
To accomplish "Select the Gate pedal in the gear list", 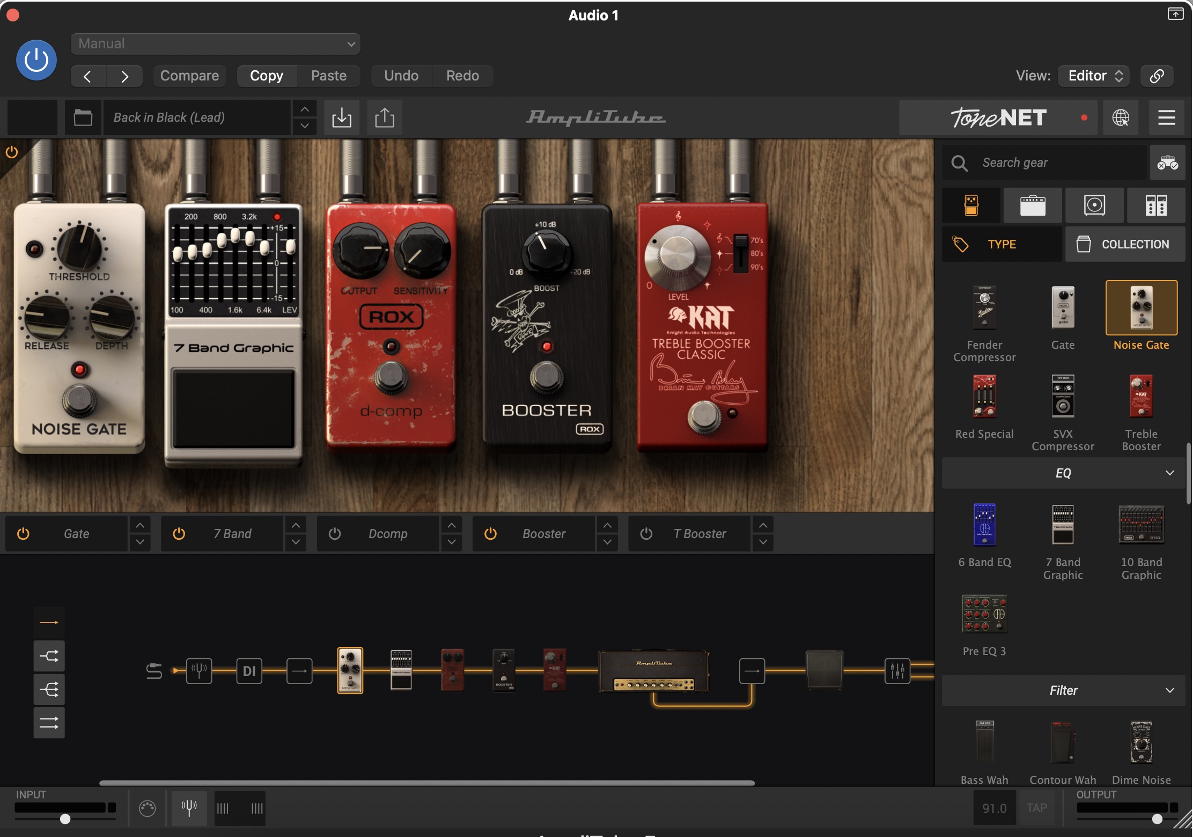I will (1063, 308).
